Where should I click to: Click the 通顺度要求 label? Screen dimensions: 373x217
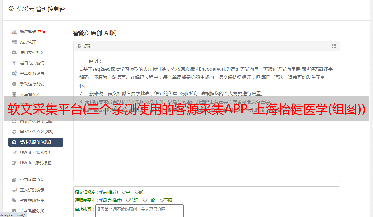click(x=87, y=200)
